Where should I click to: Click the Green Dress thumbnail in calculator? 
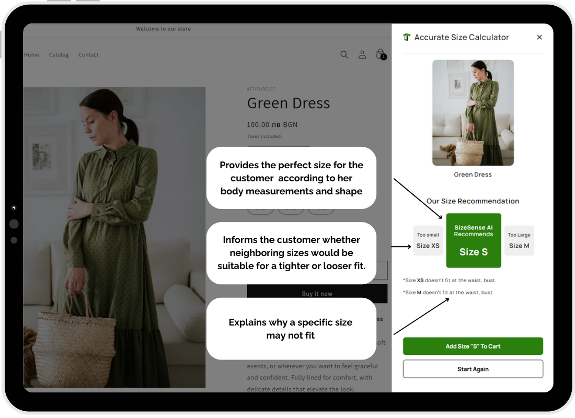click(x=473, y=113)
